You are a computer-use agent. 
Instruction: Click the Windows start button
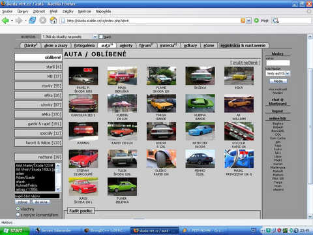click(x=14, y=230)
